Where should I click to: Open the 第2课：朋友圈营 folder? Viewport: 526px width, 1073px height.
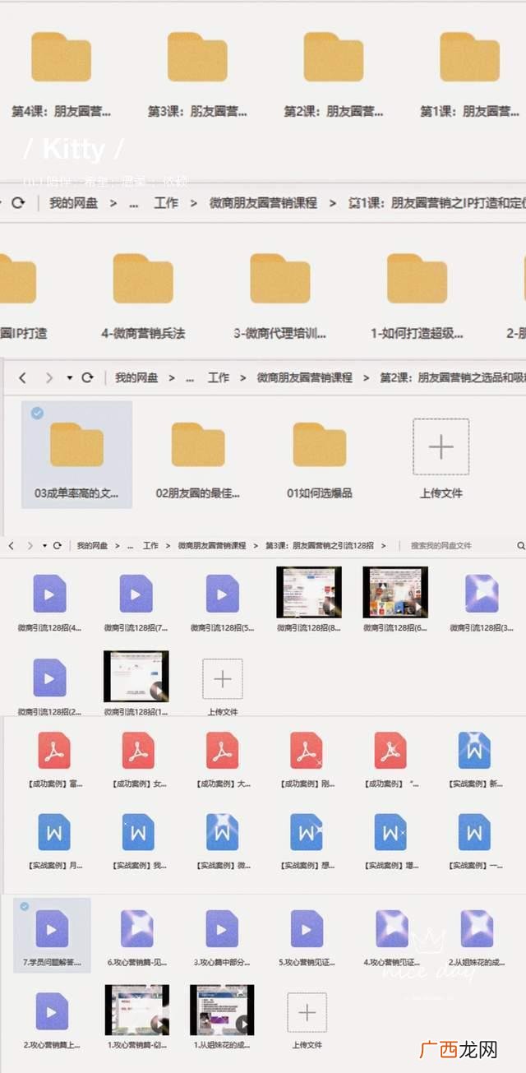tap(334, 58)
